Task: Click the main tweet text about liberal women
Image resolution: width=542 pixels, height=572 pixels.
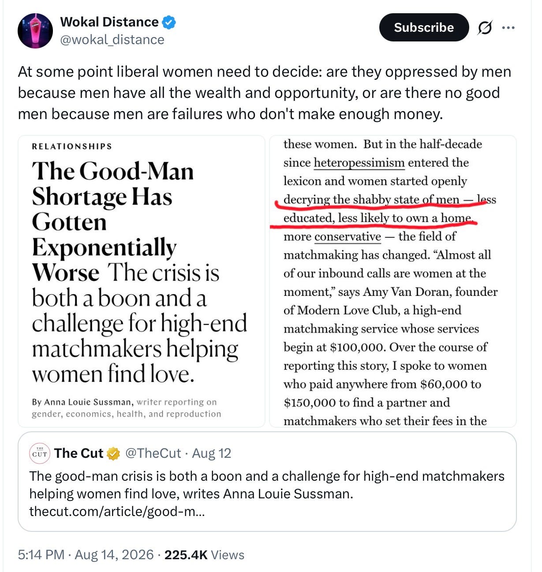Action: pyautogui.click(x=265, y=93)
